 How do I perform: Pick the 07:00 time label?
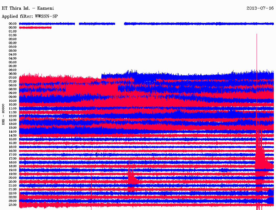click(13, 78)
